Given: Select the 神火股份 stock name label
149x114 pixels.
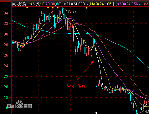Looking at the screenshot, I should click(19, 4).
